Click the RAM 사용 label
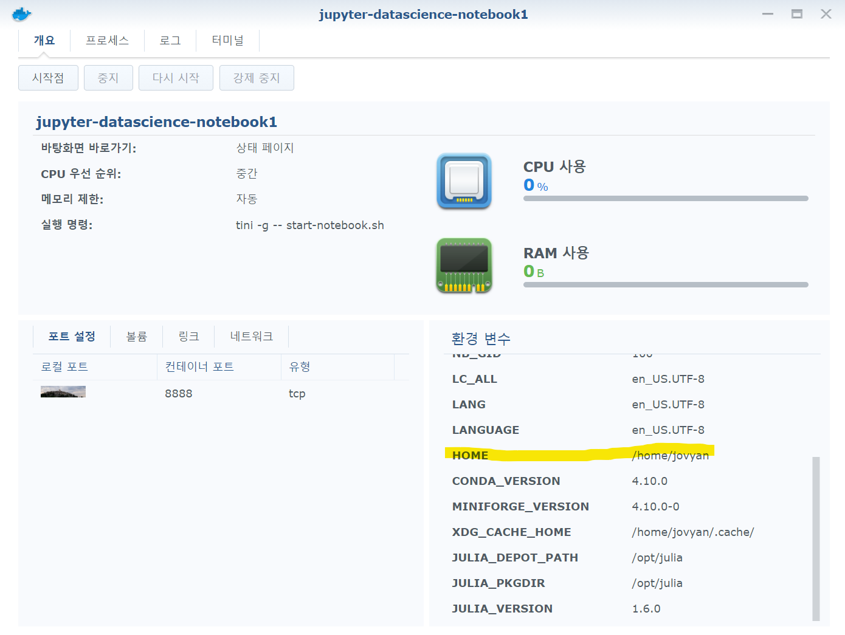The height and width of the screenshot is (635, 845). (x=556, y=253)
